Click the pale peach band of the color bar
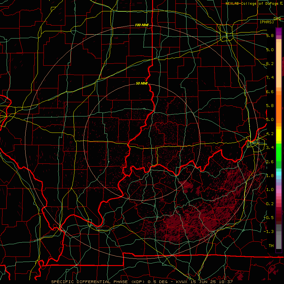The image size is (284, 284). [279, 65]
